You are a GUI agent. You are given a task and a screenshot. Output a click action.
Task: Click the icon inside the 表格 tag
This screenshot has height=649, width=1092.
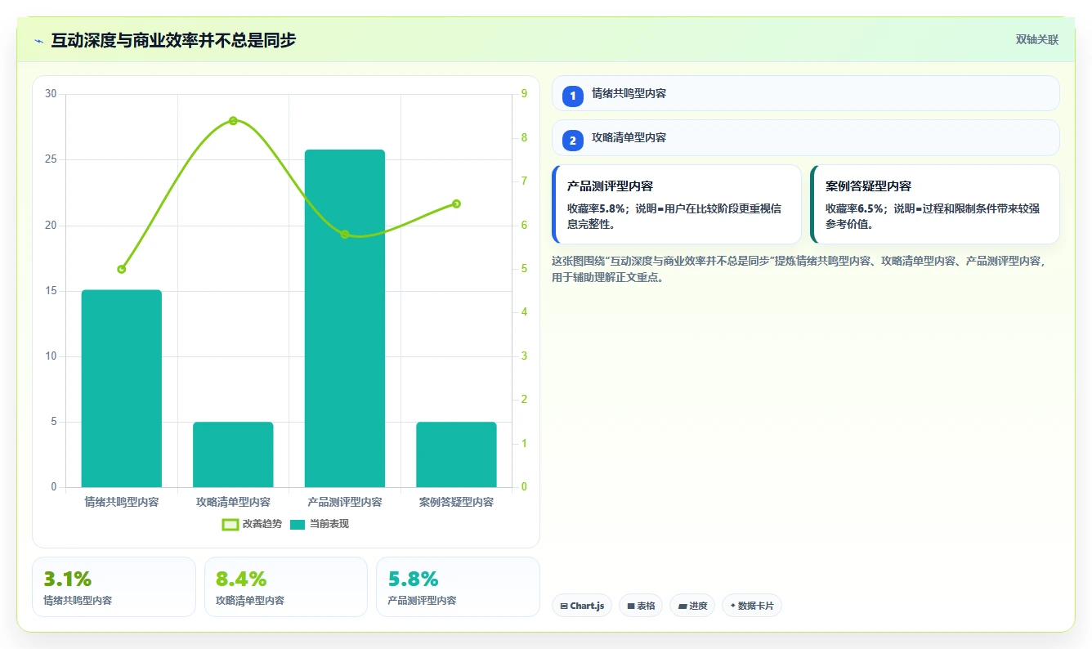click(x=631, y=606)
